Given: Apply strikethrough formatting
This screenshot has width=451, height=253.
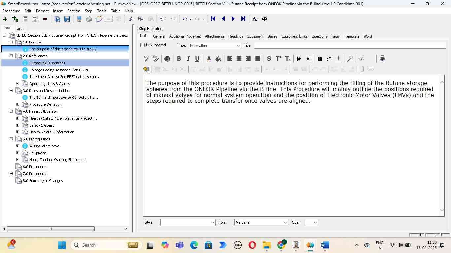Looking at the screenshot, I should [x=269, y=59].
